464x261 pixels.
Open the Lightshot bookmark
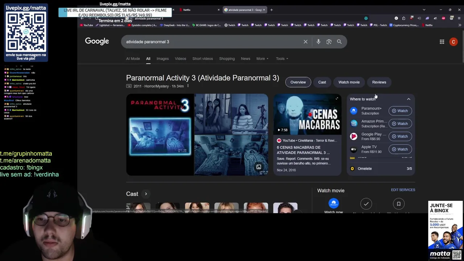110,25
